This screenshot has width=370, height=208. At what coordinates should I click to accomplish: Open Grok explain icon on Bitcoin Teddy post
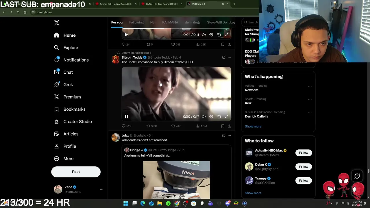223,57
